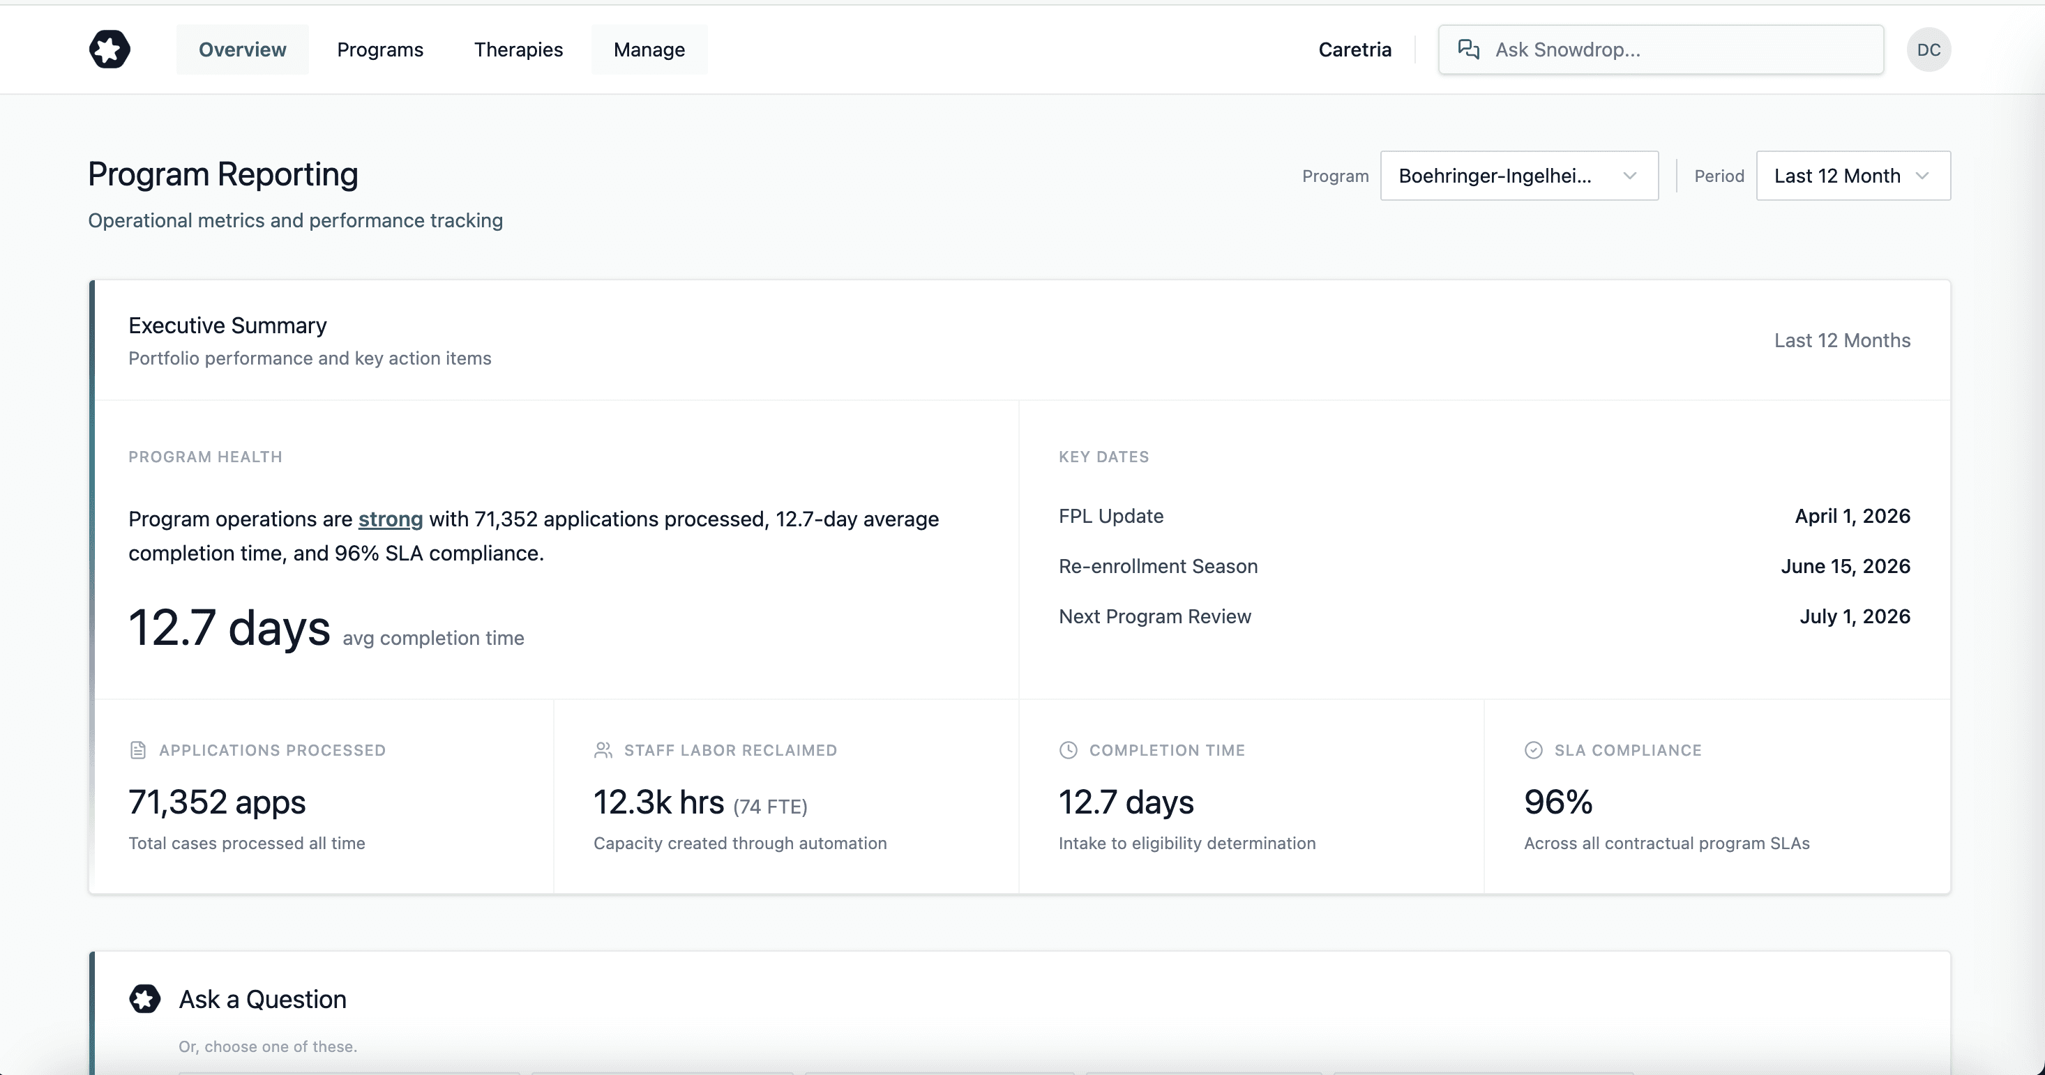
Task: Click the Staff Labor Reclaimed people icon
Action: click(x=603, y=749)
